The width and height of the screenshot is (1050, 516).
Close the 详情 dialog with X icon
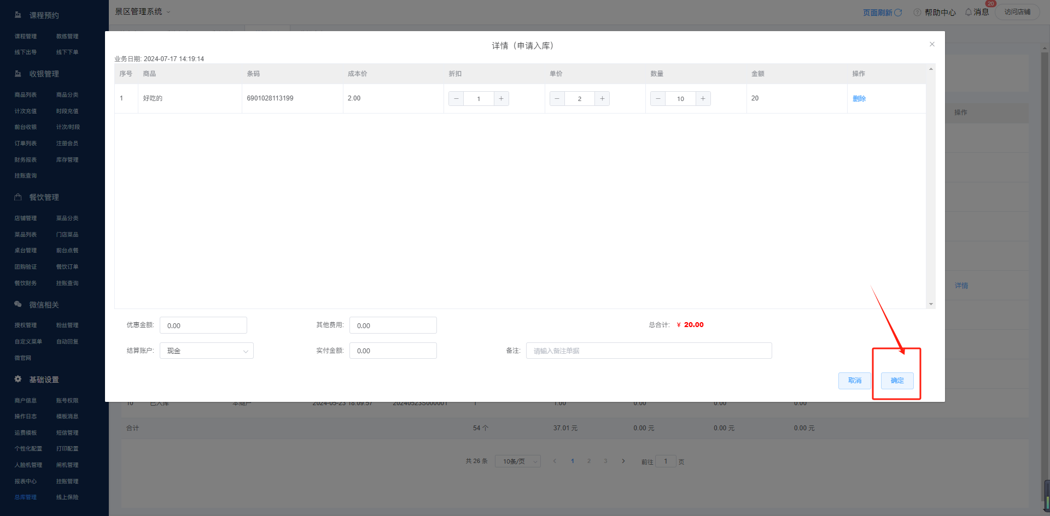click(x=932, y=44)
